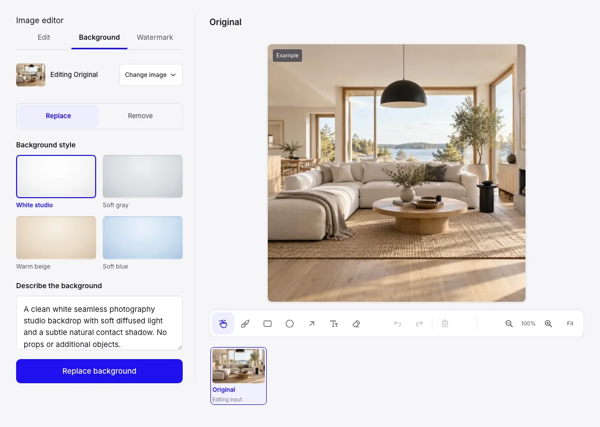Open the Background tab

point(99,37)
